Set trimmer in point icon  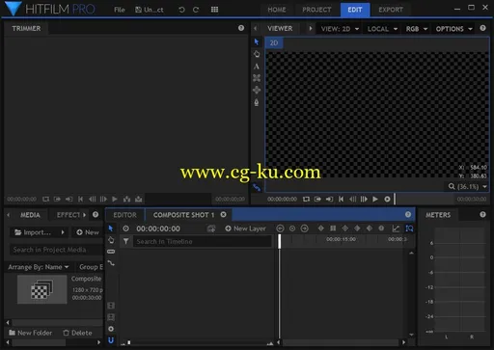click(57, 200)
